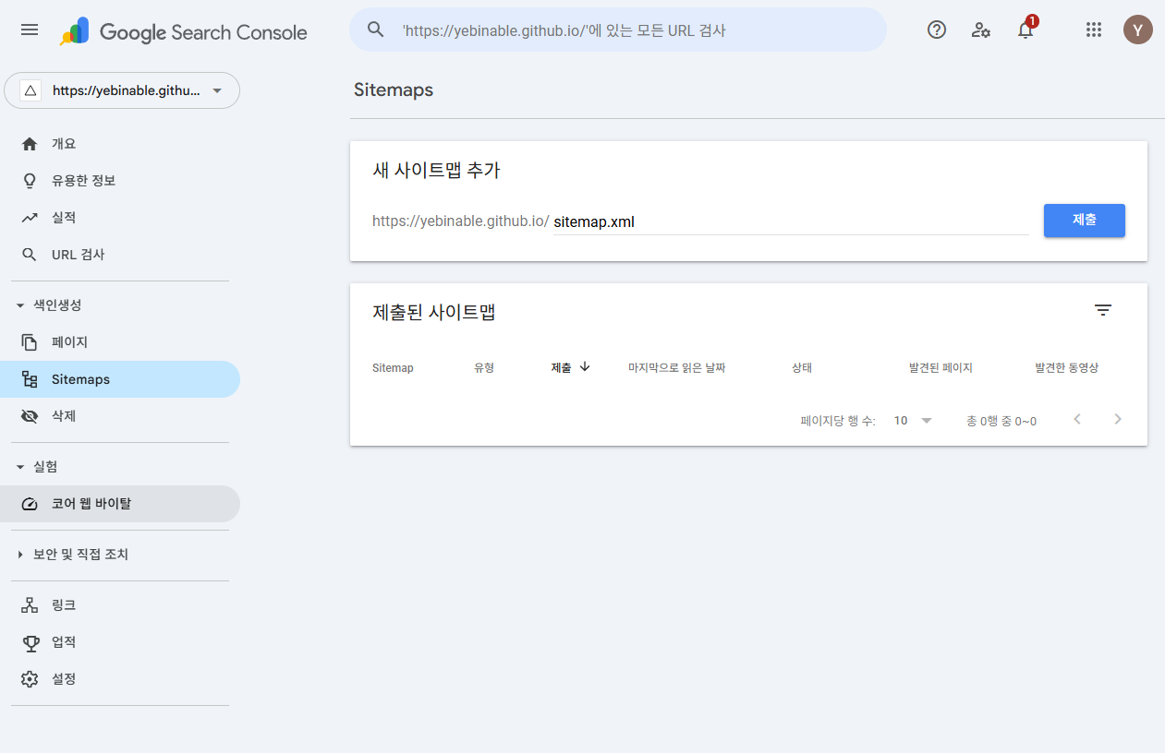
Task: Open 페이지 indexing report
Action: pos(120,342)
